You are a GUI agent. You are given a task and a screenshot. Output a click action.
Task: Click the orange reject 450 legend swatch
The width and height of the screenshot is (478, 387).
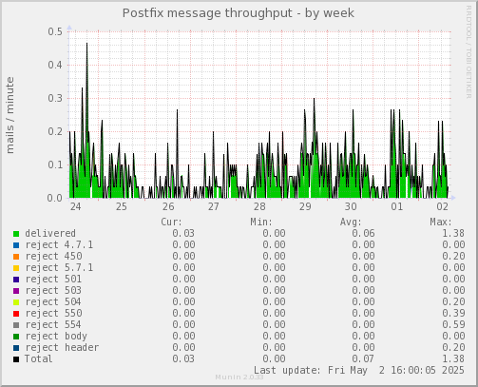16,257
